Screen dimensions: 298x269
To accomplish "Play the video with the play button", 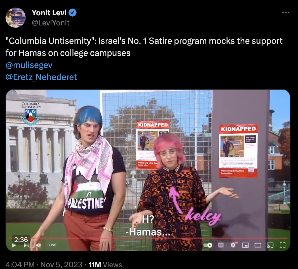I will click(x=14, y=245).
